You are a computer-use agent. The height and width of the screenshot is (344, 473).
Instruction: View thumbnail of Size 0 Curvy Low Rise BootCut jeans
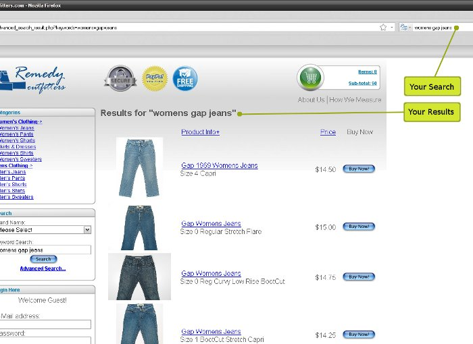coord(139,277)
